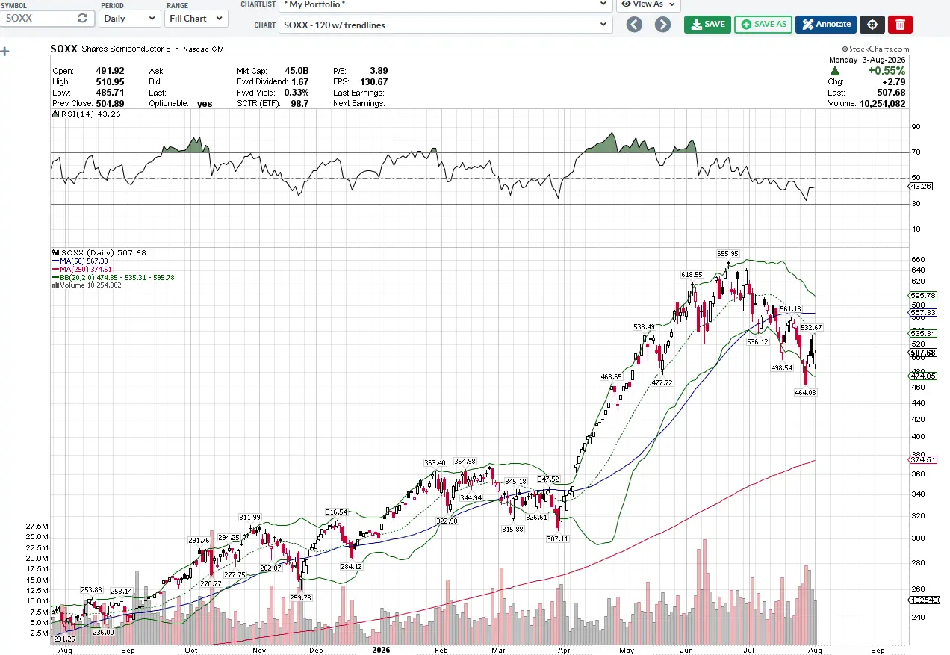Screen dimensions: 950x655
Task: Click the 307.11 low price label
Action: (557, 538)
